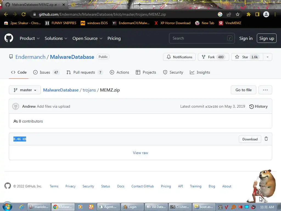Open the Security repository tab
Screen dimensions: 281x211
point(173,72)
